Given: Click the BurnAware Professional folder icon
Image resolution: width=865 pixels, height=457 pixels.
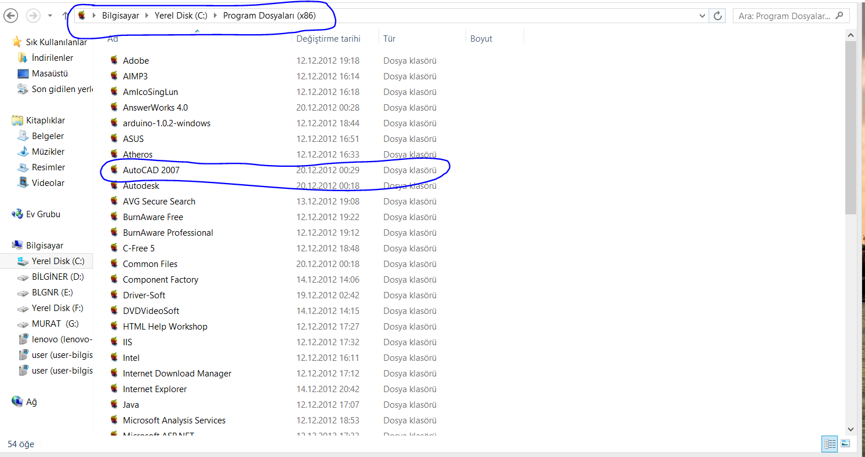Looking at the screenshot, I should pos(114,232).
